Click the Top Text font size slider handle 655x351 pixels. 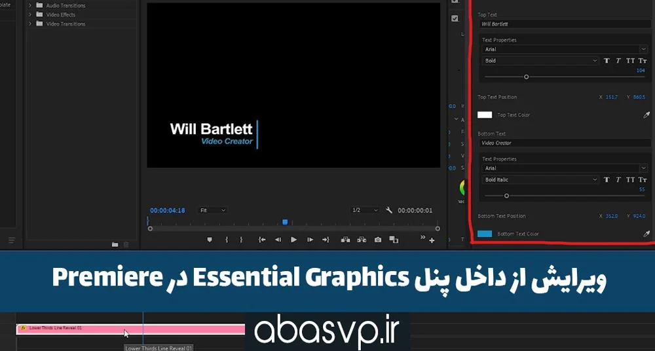pyautogui.click(x=527, y=77)
